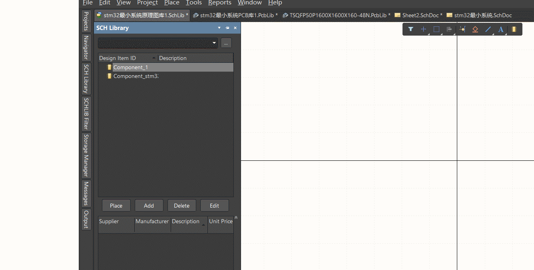Click the Description column header in component list
Image resolution: width=534 pixels, height=270 pixels.
coord(195,58)
